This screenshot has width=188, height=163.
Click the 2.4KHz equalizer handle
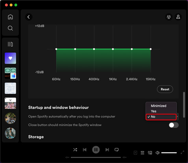point(132,49)
